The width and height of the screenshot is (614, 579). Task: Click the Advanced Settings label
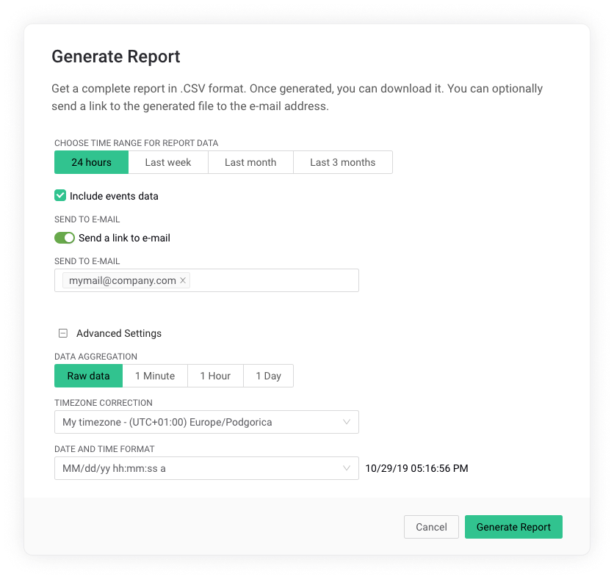[119, 333]
